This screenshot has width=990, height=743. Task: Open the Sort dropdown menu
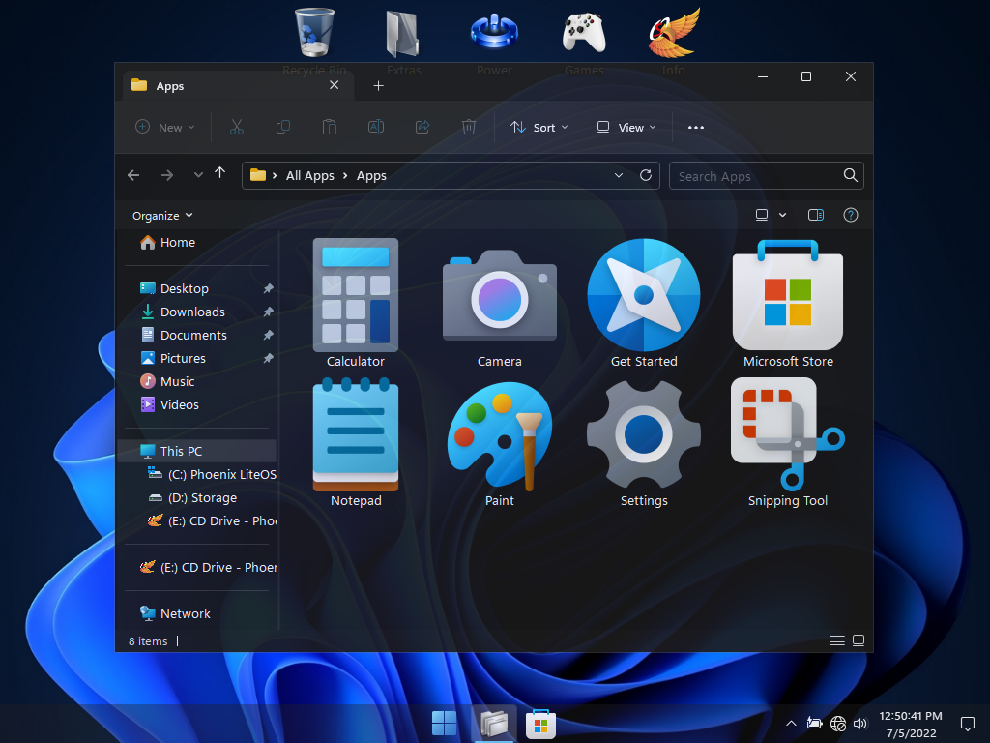click(539, 127)
